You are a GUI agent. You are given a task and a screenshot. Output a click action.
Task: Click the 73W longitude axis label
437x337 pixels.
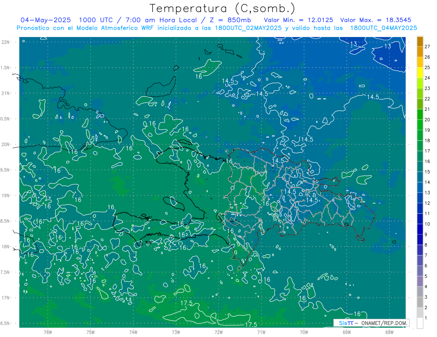[x=176, y=332]
